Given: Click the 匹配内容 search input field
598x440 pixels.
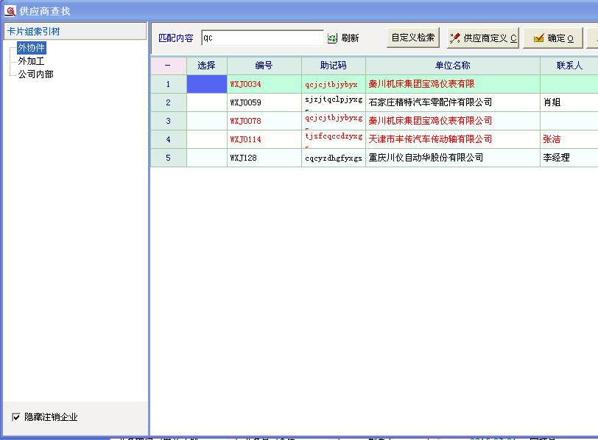Looking at the screenshot, I should pyautogui.click(x=261, y=38).
